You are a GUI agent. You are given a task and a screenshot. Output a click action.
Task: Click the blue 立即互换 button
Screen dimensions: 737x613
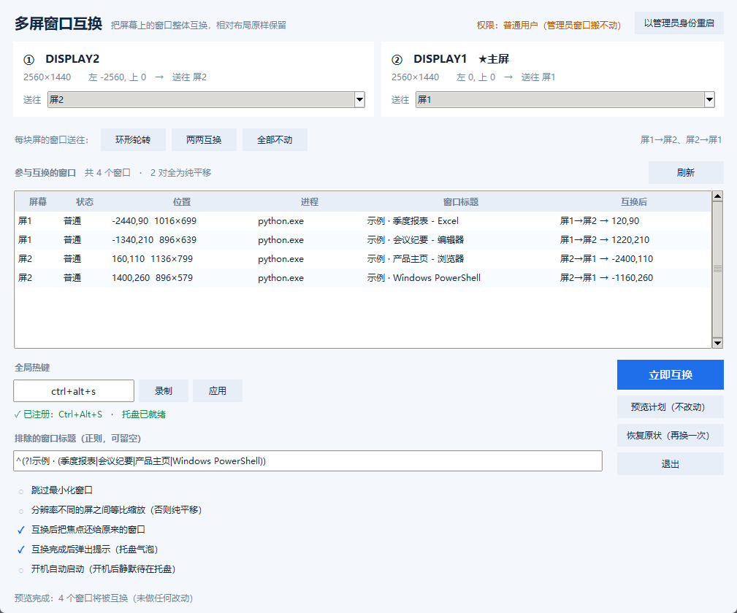click(x=671, y=375)
